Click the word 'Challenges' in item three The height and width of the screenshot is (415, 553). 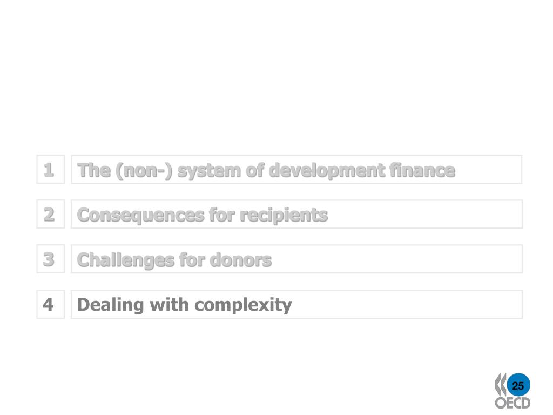point(126,261)
